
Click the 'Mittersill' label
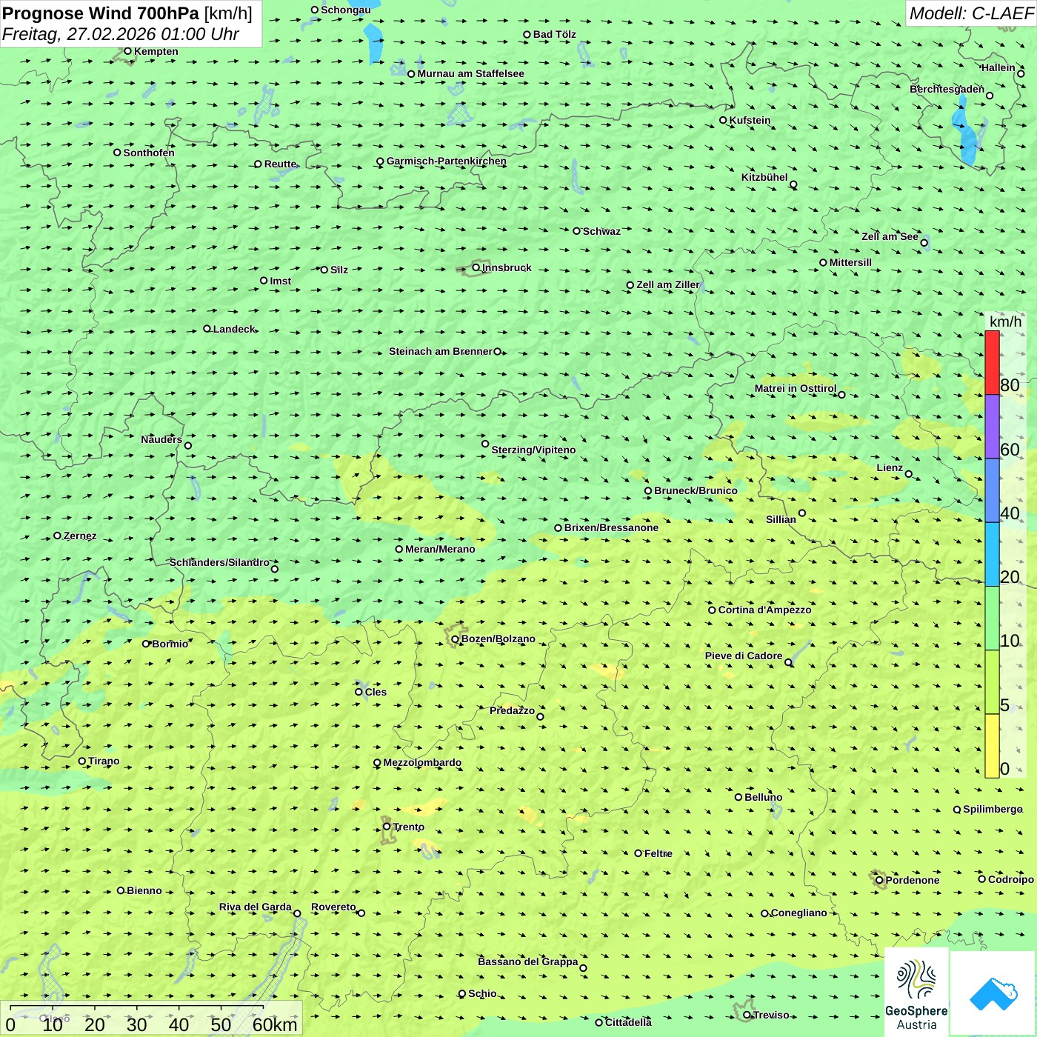coord(850,262)
